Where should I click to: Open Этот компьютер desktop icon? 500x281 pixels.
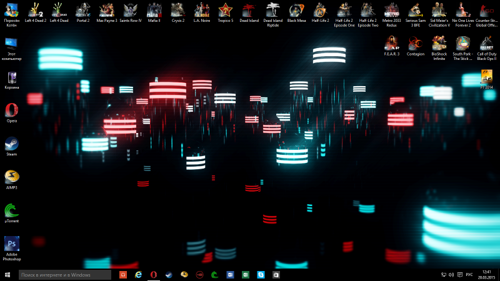11,49
